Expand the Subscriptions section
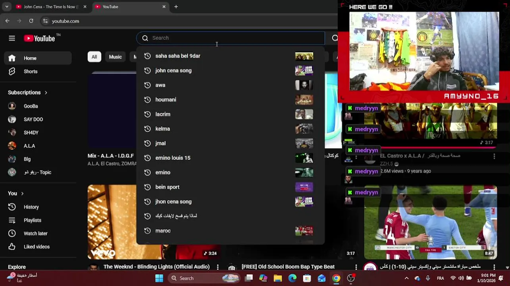 point(28,93)
